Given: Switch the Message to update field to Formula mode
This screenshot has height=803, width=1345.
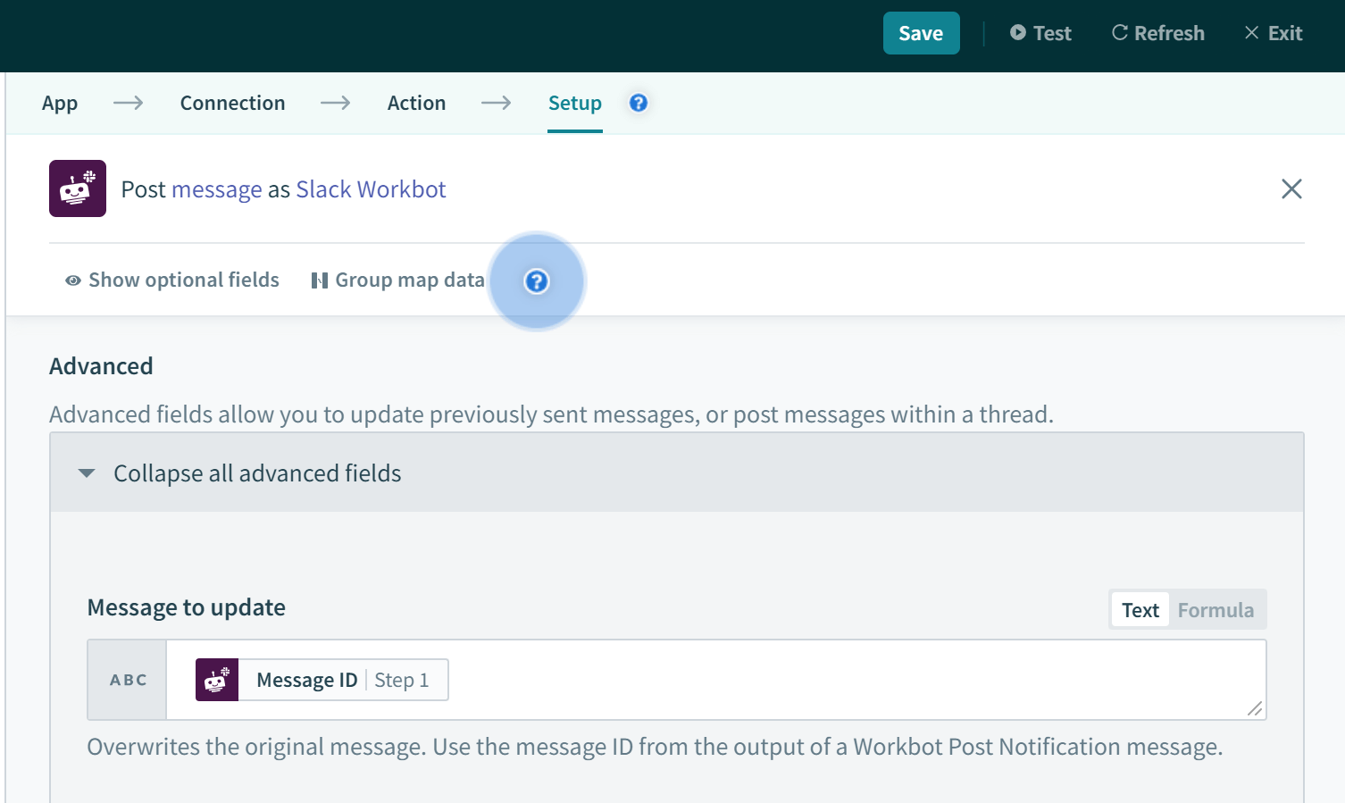Looking at the screenshot, I should [1216, 609].
